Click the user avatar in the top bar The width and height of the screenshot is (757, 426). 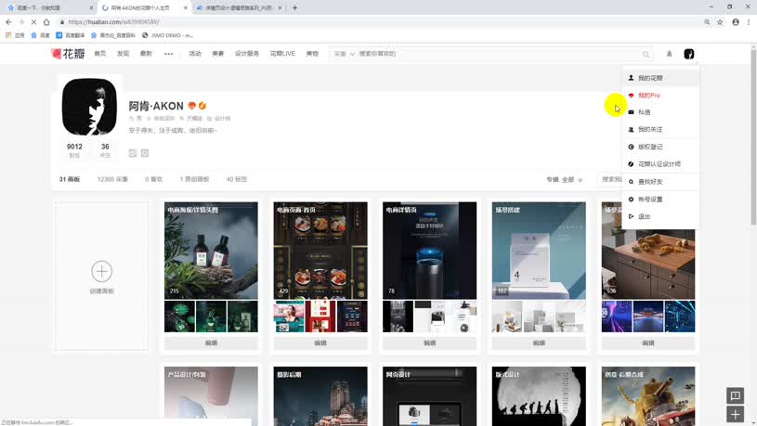[x=689, y=54]
